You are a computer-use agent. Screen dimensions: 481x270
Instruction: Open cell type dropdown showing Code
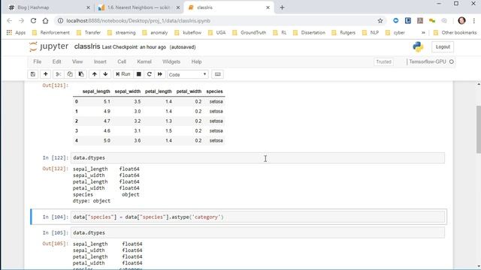coord(188,74)
